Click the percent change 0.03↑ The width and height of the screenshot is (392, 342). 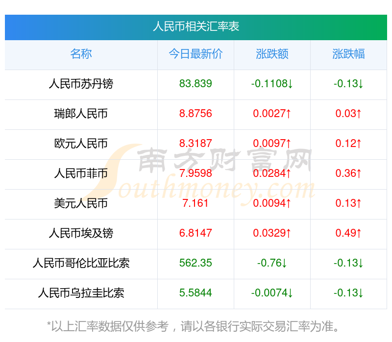coord(348,114)
